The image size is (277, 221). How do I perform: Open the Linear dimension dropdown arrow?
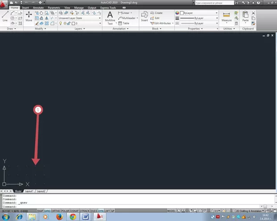131,13
